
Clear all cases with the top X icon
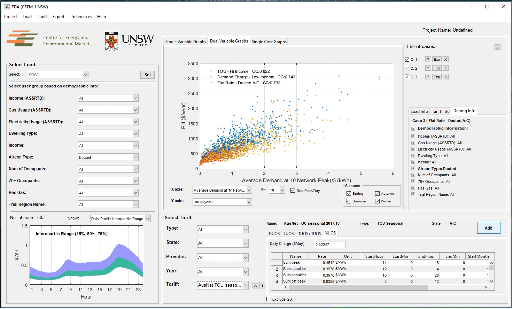497,47
